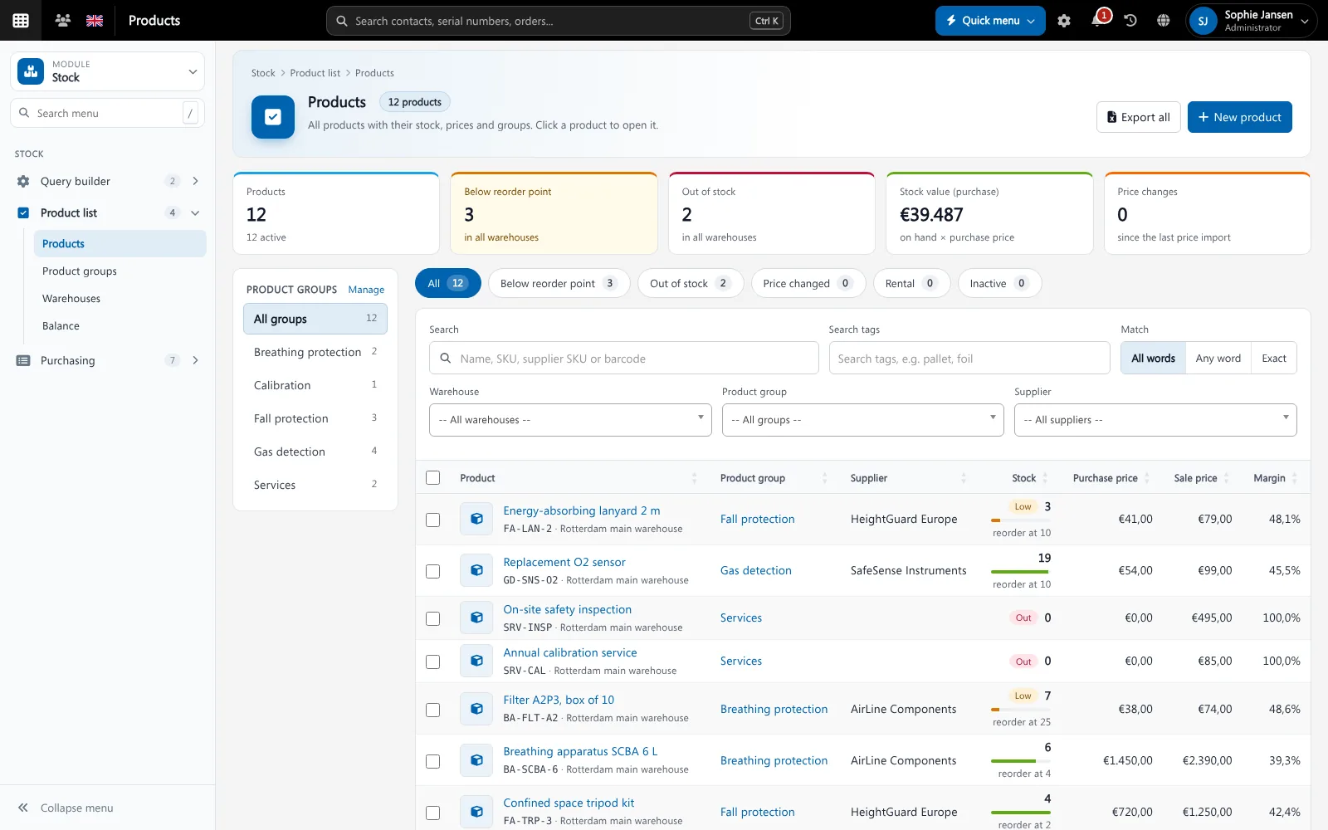Image resolution: width=1328 pixels, height=830 pixels.
Task: Expand the Query builder chevron
Action: pyautogui.click(x=196, y=181)
